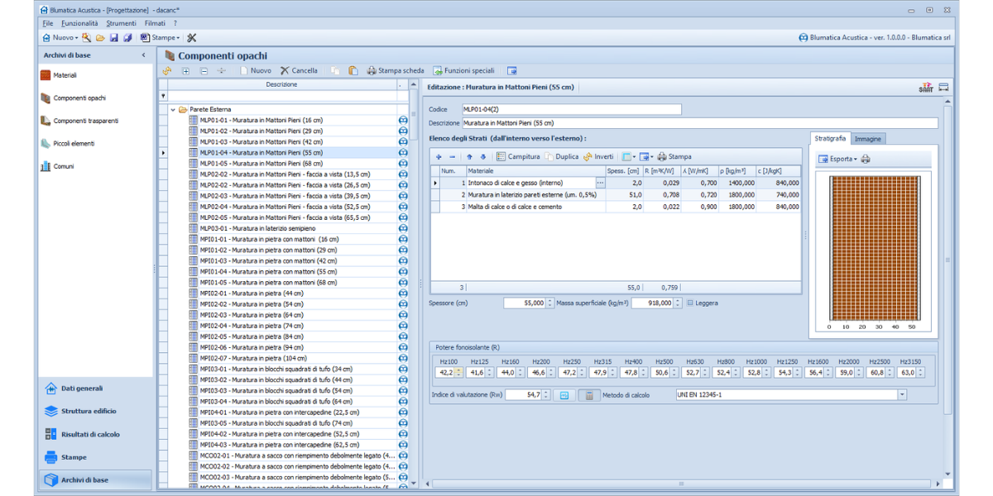The width and height of the screenshot is (993, 496).
Task: Switch to the Immagine tab
Action: [868, 139]
